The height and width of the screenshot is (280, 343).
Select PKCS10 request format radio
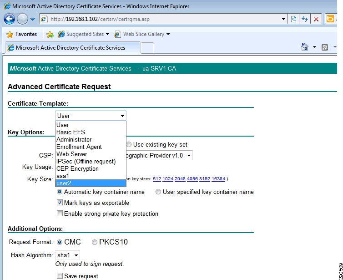tap(95, 242)
